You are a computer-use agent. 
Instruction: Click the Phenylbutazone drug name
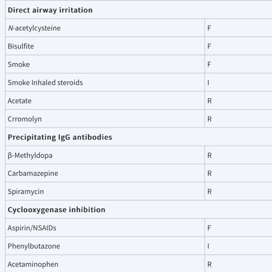pos(34,246)
